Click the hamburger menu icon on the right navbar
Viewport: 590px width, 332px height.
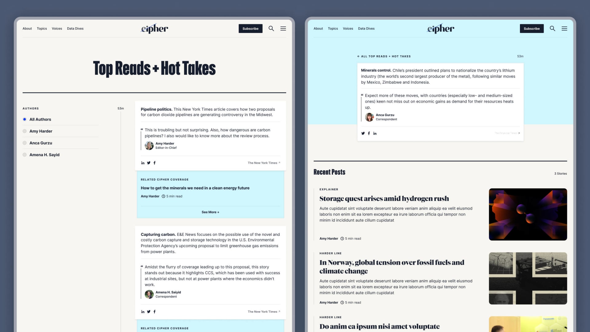pos(564,28)
